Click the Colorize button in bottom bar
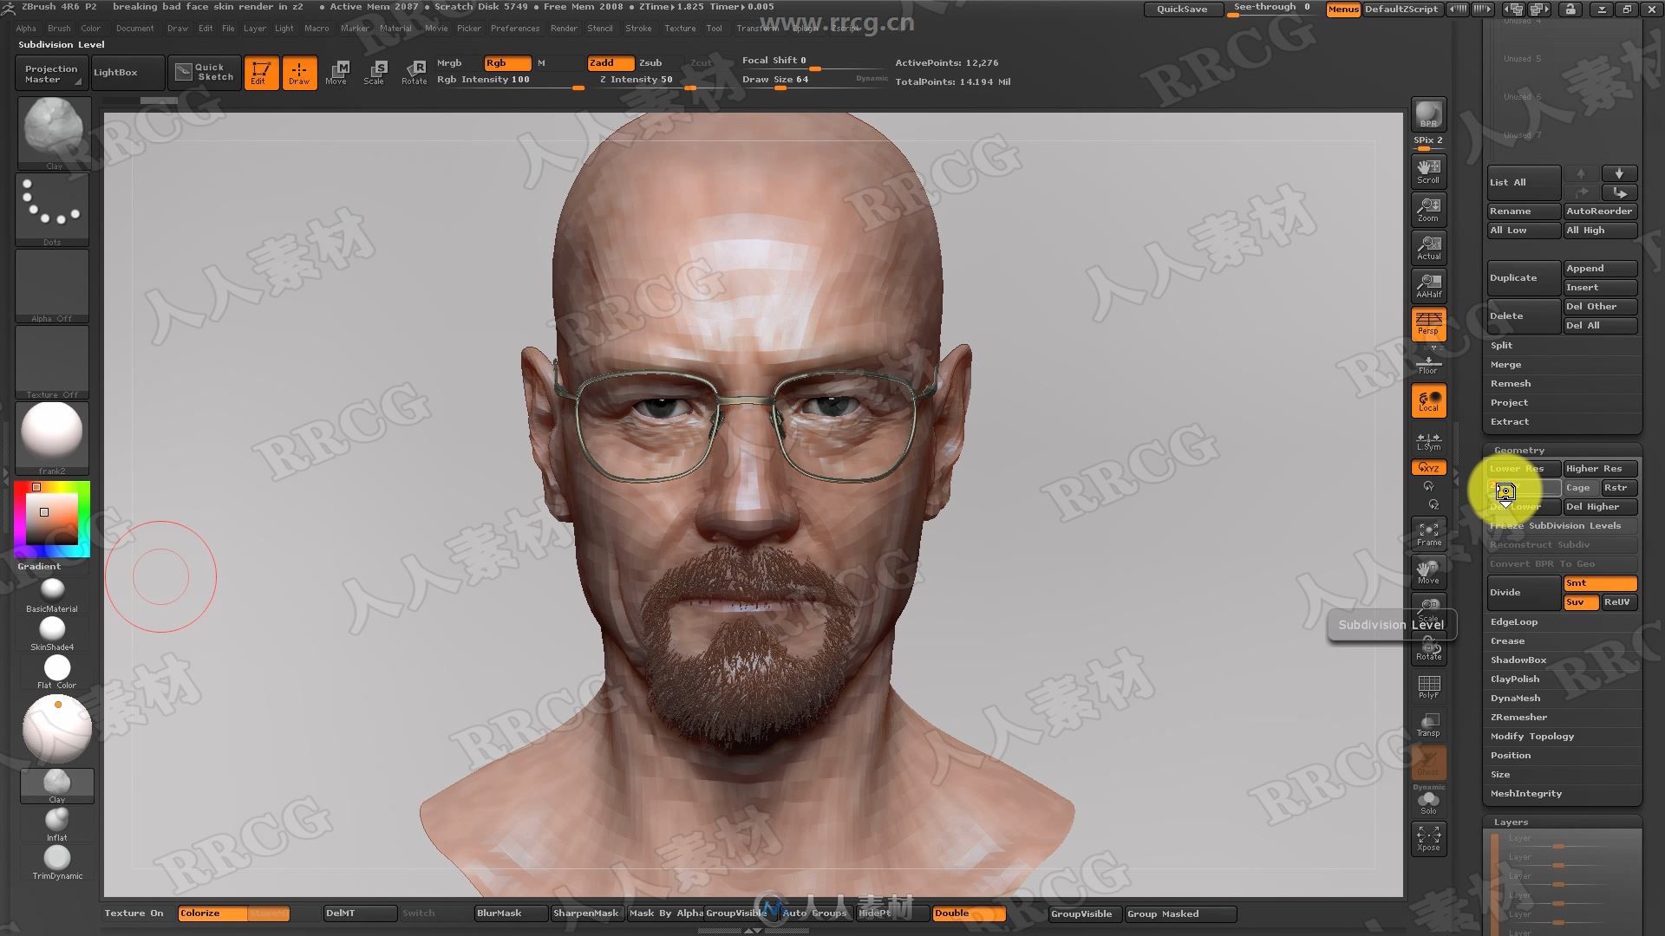The height and width of the screenshot is (936, 1665). (x=212, y=913)
